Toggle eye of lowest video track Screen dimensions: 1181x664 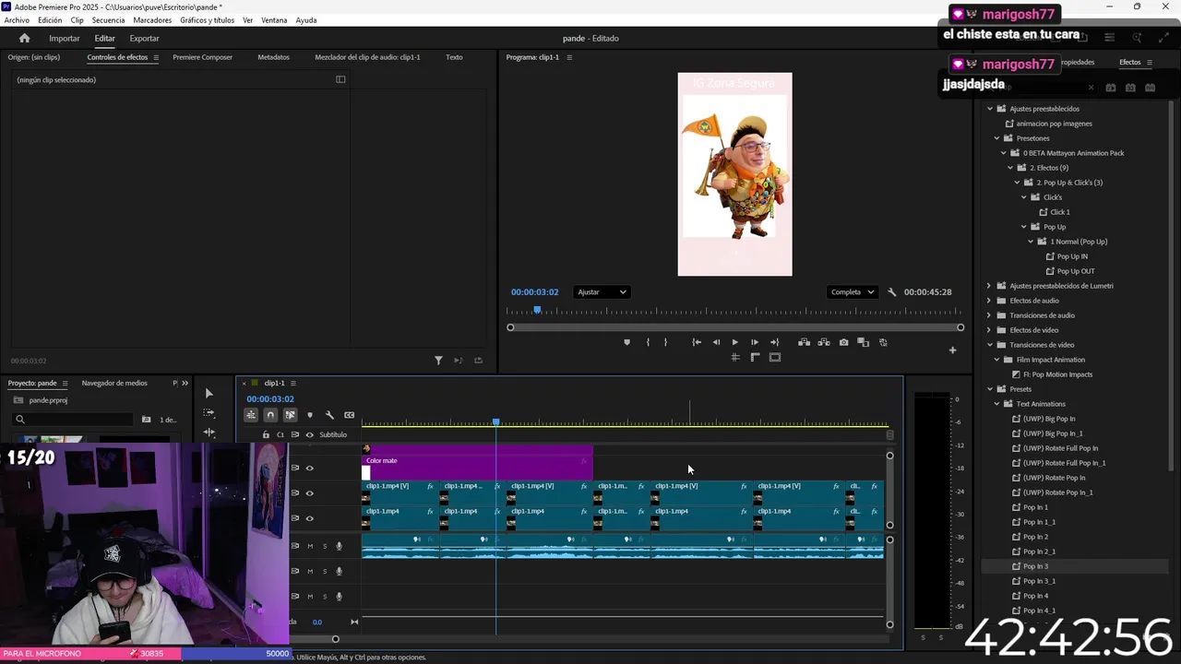click(x=309, y=518)
